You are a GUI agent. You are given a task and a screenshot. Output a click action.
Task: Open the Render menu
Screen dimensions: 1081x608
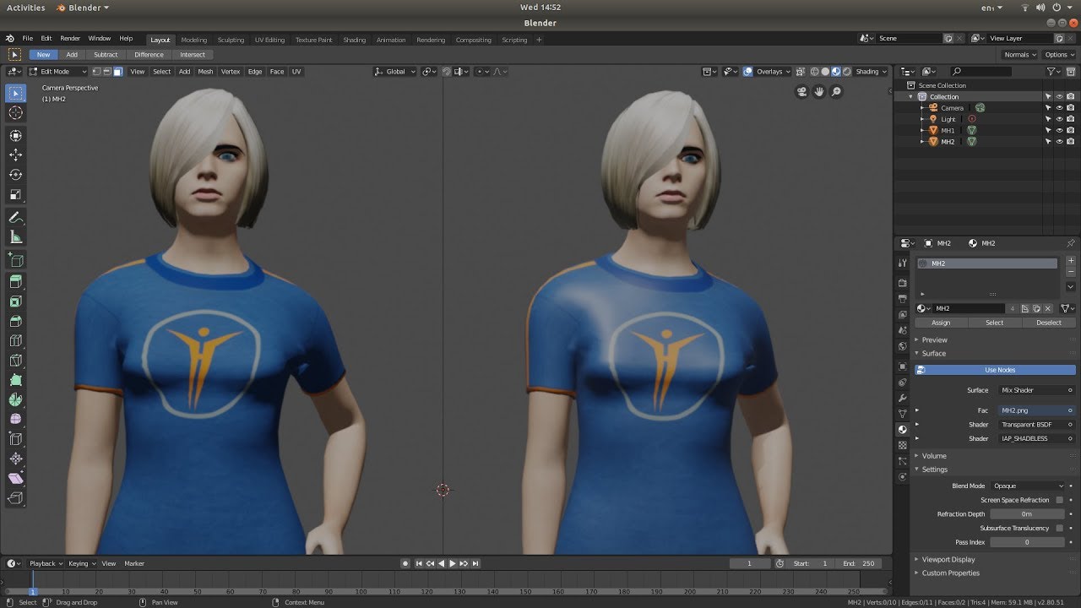coord(70,39)
